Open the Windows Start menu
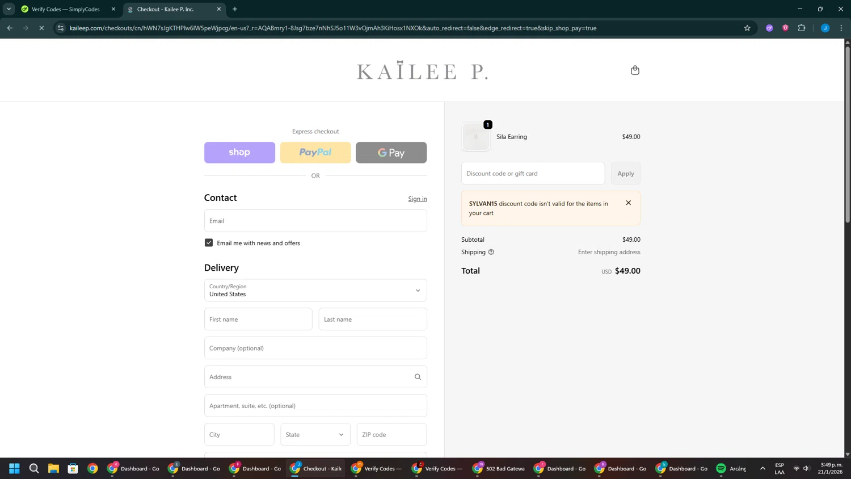 point(15,468)
